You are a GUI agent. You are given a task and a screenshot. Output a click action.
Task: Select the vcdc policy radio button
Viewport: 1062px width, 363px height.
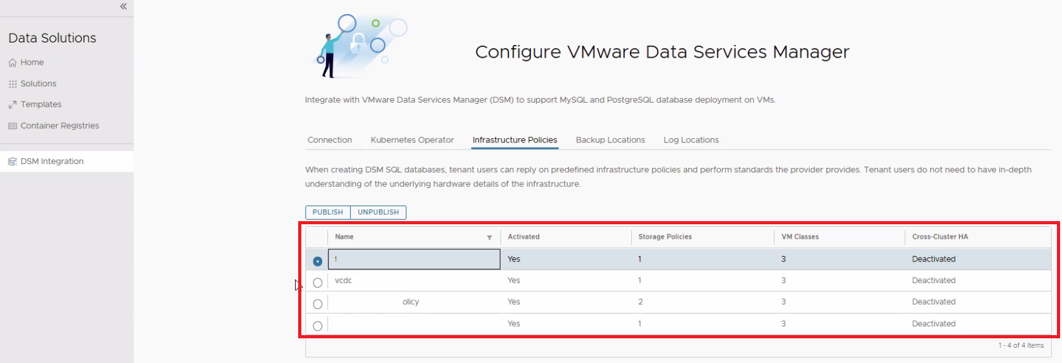(318, 283)
